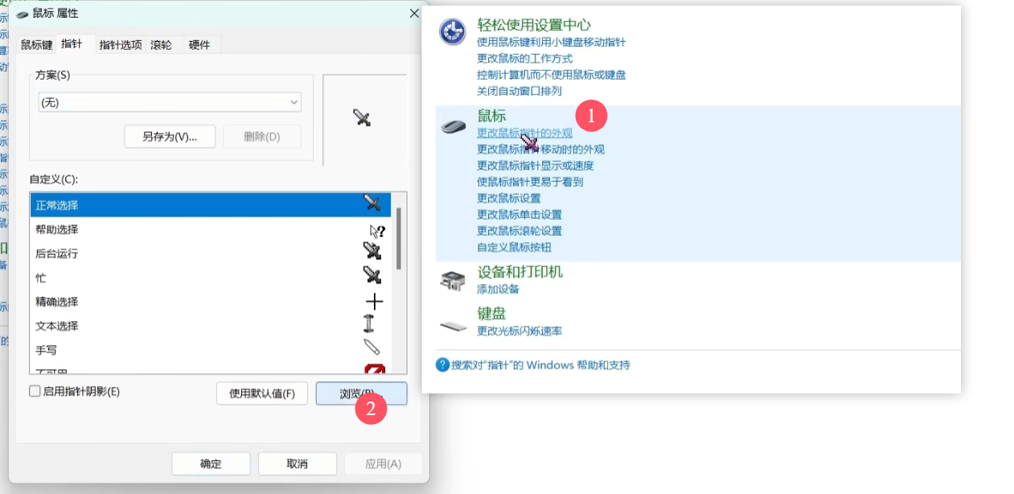This screenshot has width=1014, height=494.
Task: Select the 后台运行 list row
Action: [211, 253]
